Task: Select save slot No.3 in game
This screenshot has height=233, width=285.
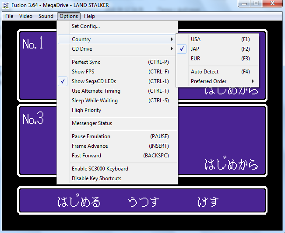Action: pos(33,118)
